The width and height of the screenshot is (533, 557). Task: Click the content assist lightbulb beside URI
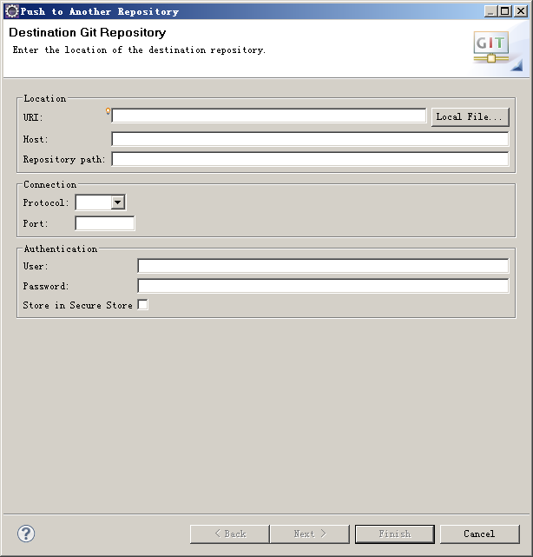[108, 111]
